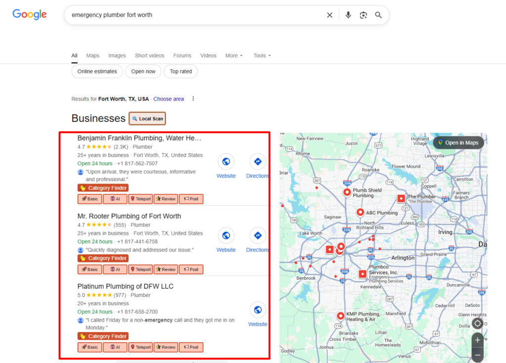Click the AI badge under Mr. Rooter Plumbing
Viewport: 506px width, 363px height.
[115, 269]
